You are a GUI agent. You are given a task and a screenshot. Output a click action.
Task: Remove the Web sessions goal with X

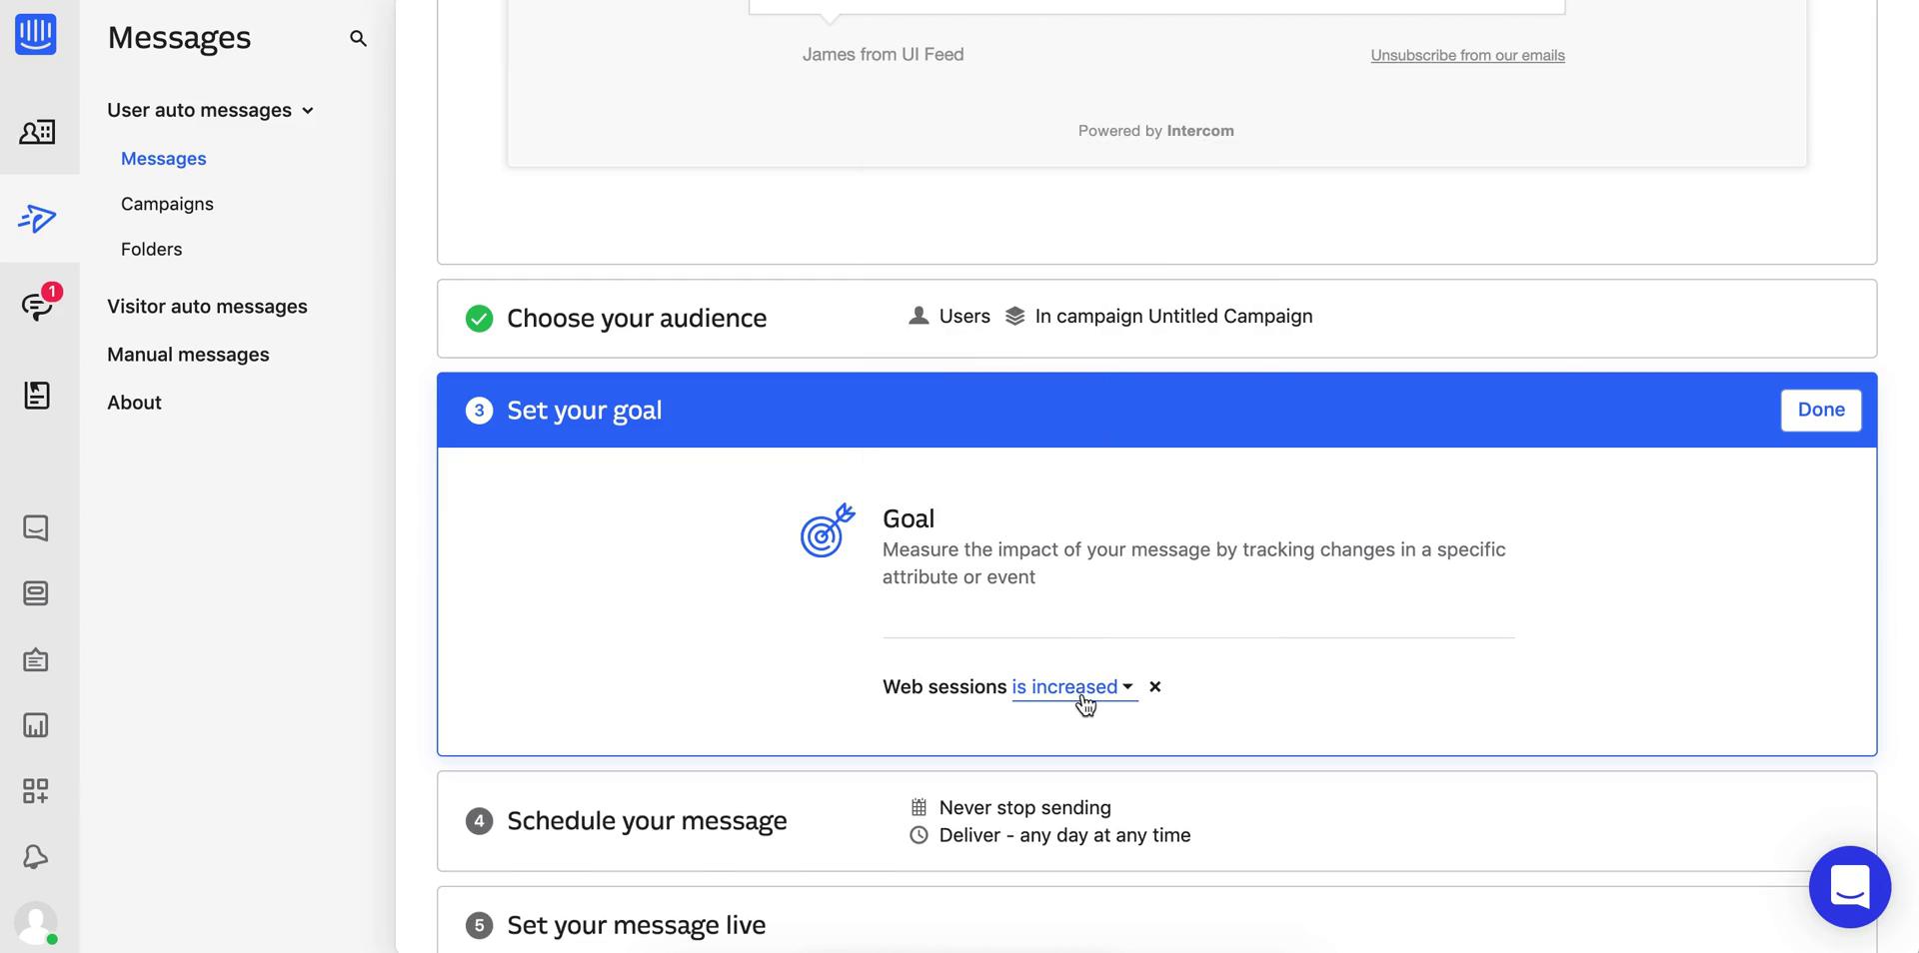tap(1155, 686)
